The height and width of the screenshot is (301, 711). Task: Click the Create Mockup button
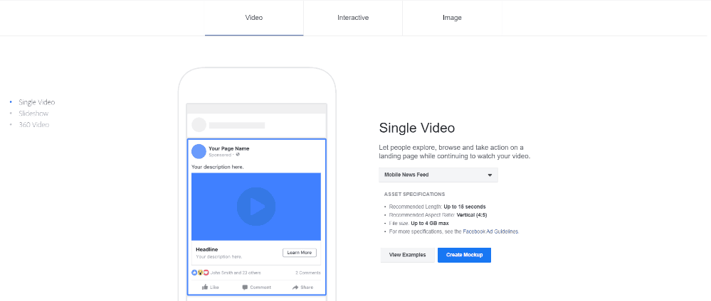point(464,255)
